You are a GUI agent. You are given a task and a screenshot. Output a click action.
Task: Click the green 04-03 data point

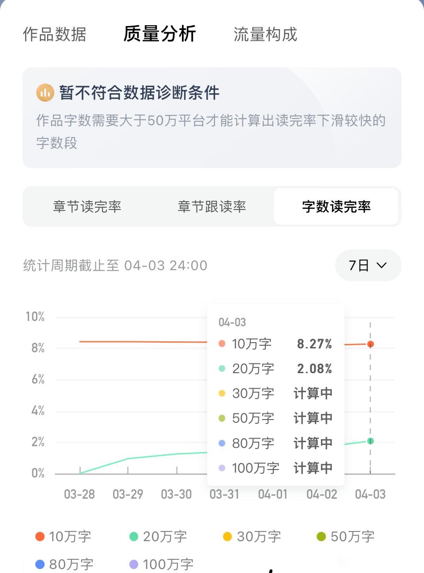click(x=371, y=441)
